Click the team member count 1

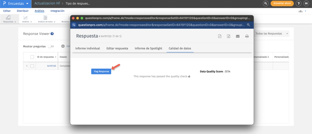click(305, 11)
